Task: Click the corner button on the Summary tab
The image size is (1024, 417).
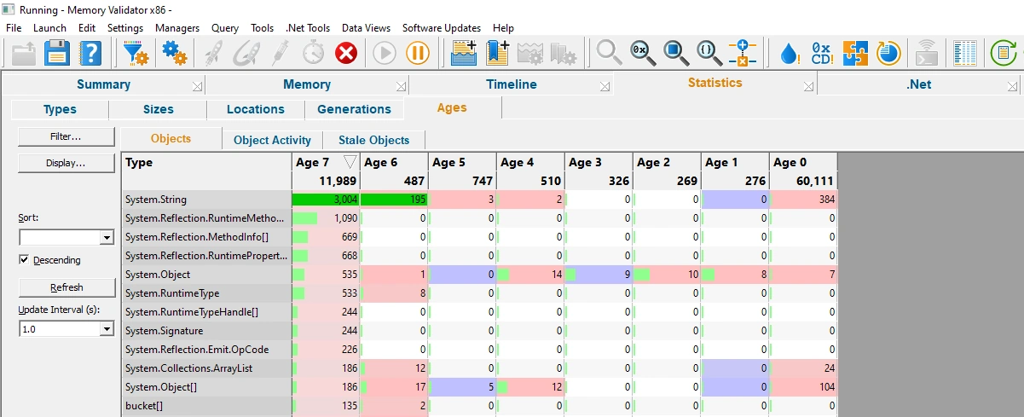Action: coord(198,86)
